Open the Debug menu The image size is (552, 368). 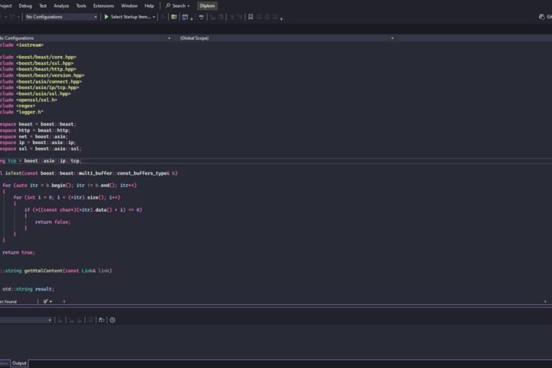pos(25,5)
